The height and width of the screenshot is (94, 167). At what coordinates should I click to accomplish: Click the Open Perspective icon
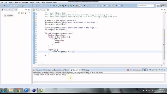[x=158, y=6]
